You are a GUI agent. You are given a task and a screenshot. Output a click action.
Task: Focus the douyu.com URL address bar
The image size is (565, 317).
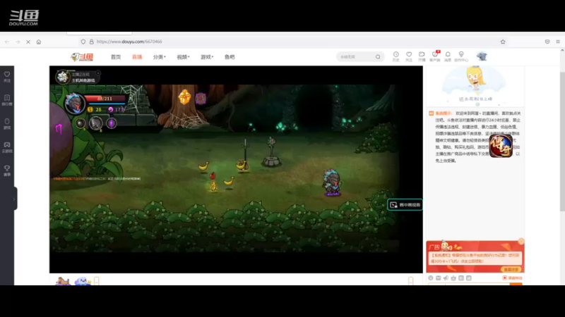(x=288, y=42)
